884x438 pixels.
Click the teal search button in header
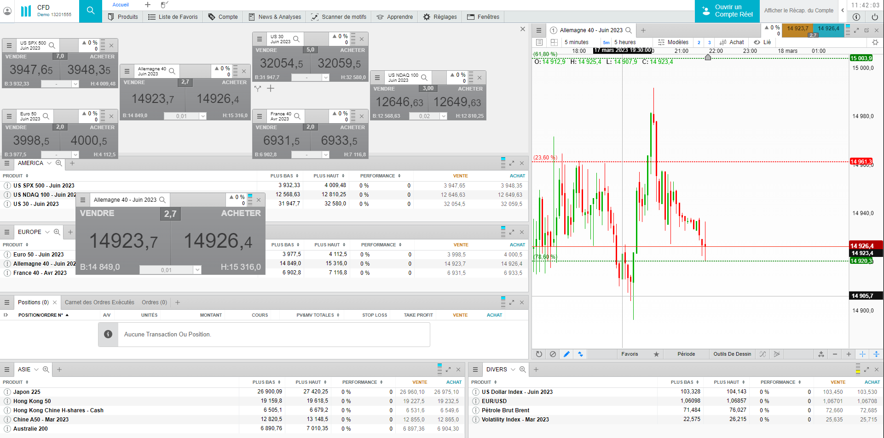click(x=91, y=11)
